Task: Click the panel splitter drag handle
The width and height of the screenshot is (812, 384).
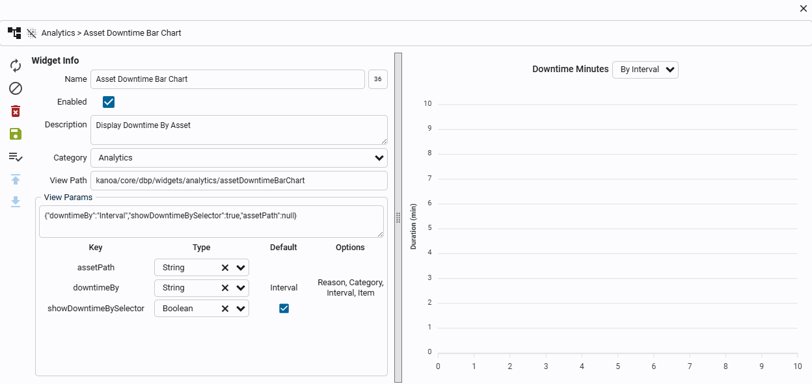Action: [x=398, y=218]
